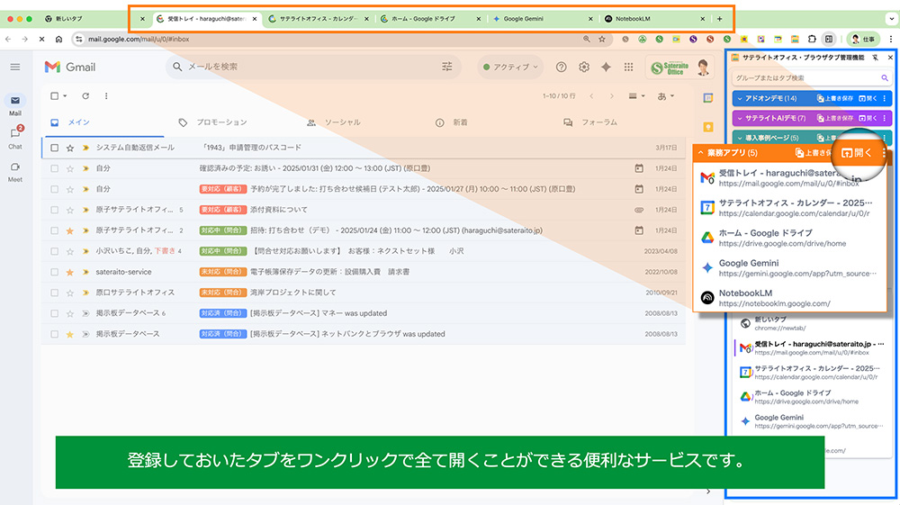Unstar the sateraito-service email
Screen dimensions: 900x505
coord(70,272)
